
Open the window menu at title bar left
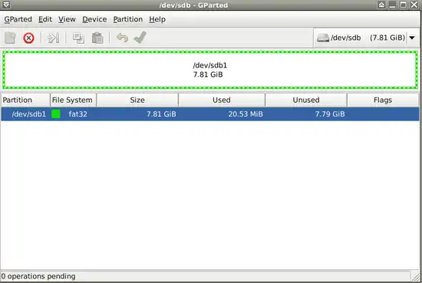click(6, 5)
